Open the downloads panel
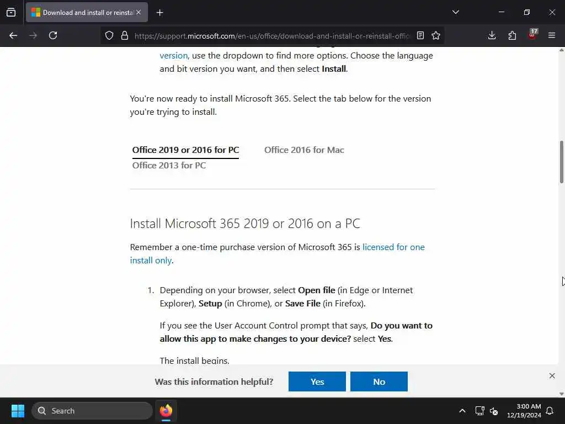 coord(492,35)
